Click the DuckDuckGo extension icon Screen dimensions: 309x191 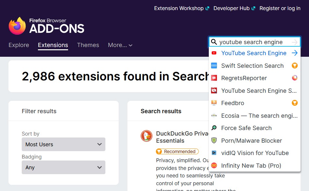pos(147,136)
